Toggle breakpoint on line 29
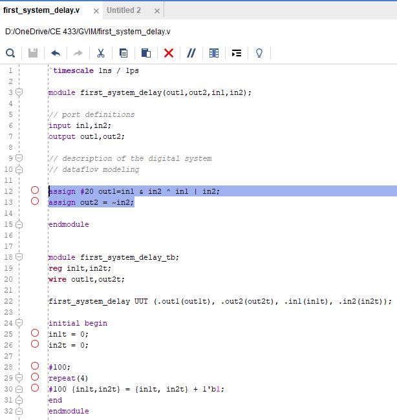This screenshot has height=420, width=397. 35,377
